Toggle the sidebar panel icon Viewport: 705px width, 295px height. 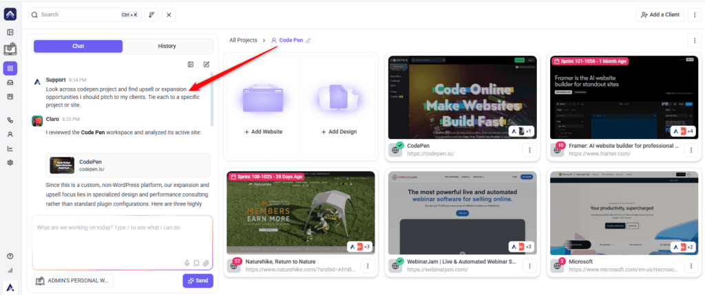[10, 32]
